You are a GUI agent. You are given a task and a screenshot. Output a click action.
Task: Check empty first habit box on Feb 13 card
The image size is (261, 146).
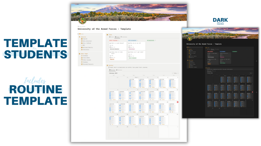click(110, 105)
